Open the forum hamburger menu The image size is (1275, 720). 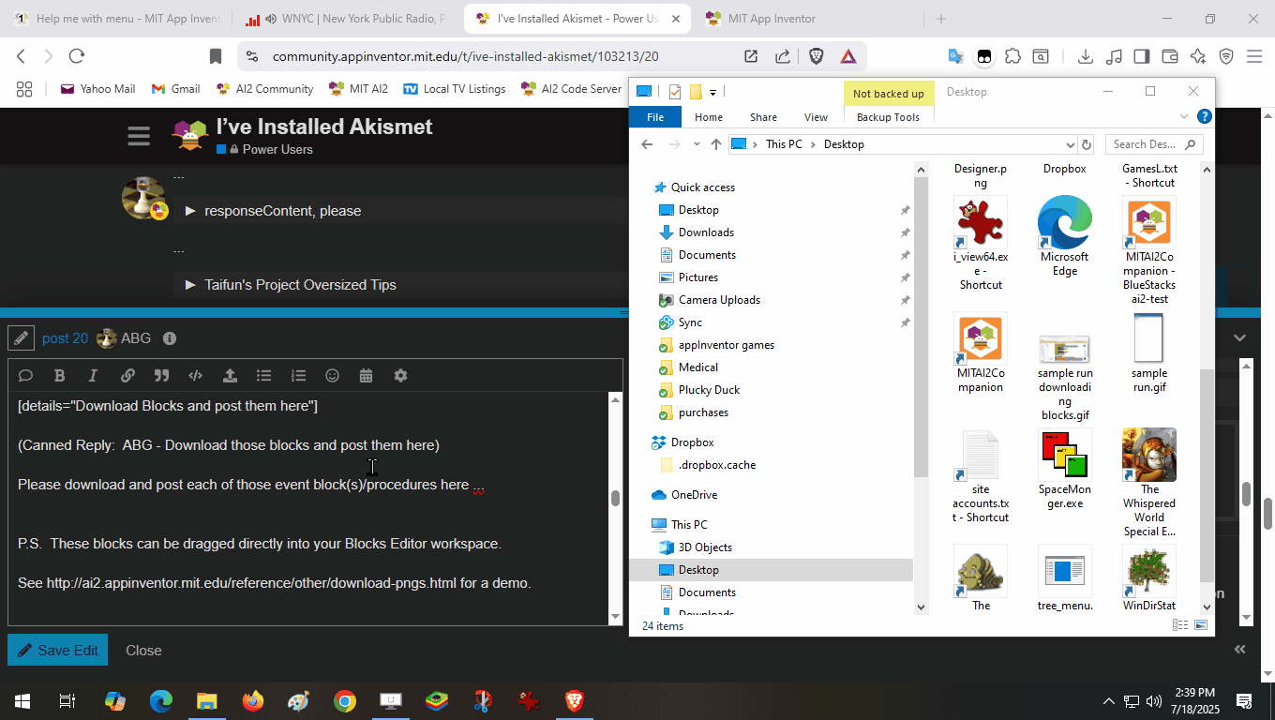139,137
